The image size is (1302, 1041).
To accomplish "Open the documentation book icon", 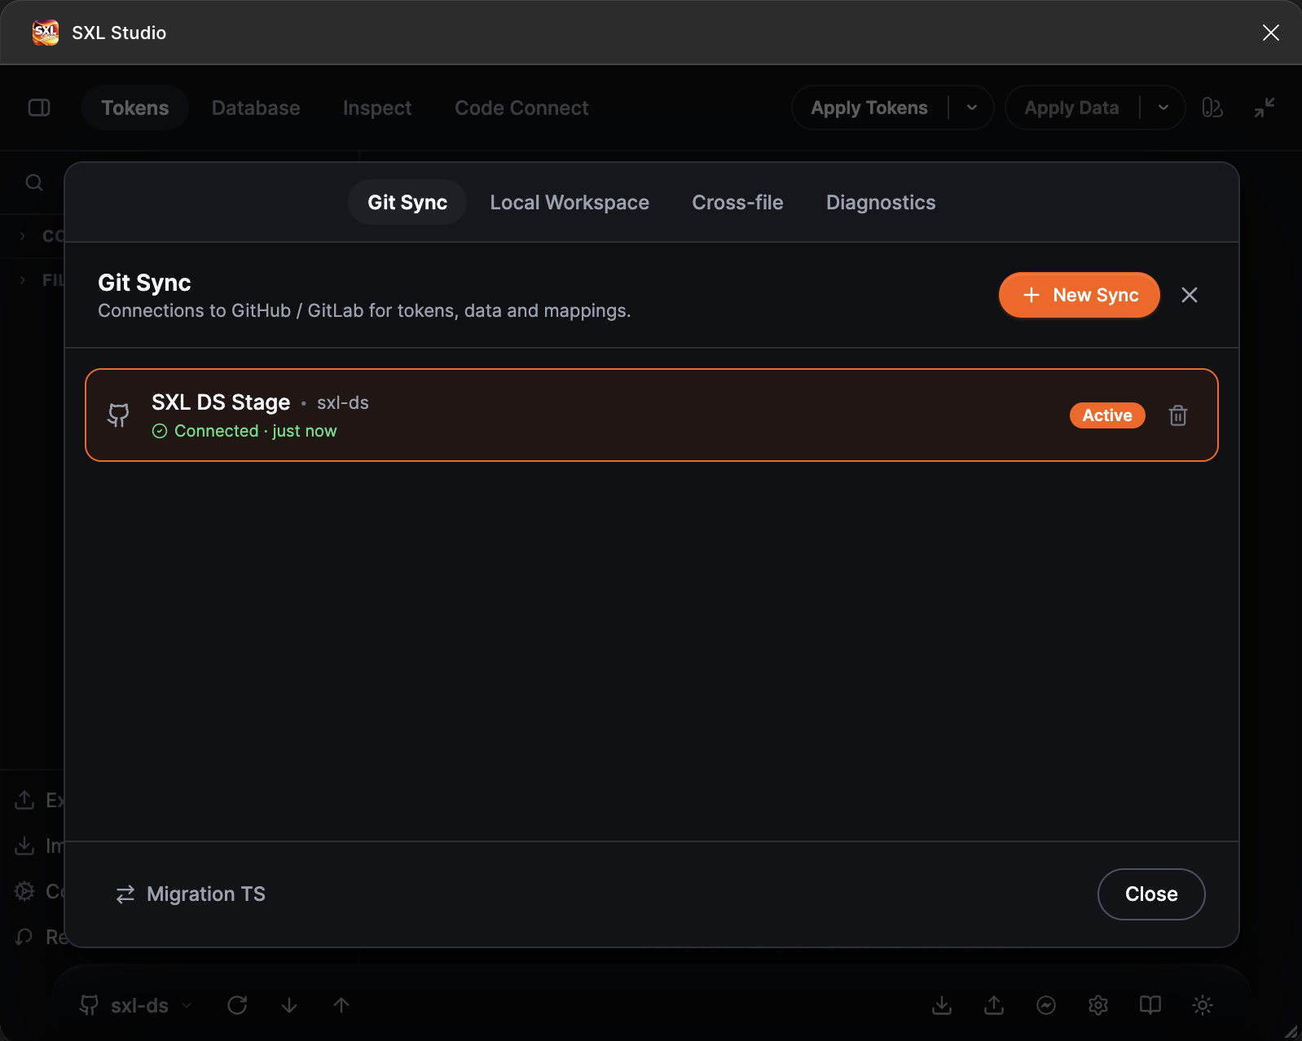I will 1150,1005.
